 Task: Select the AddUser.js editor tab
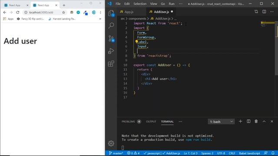click(161, 12)
